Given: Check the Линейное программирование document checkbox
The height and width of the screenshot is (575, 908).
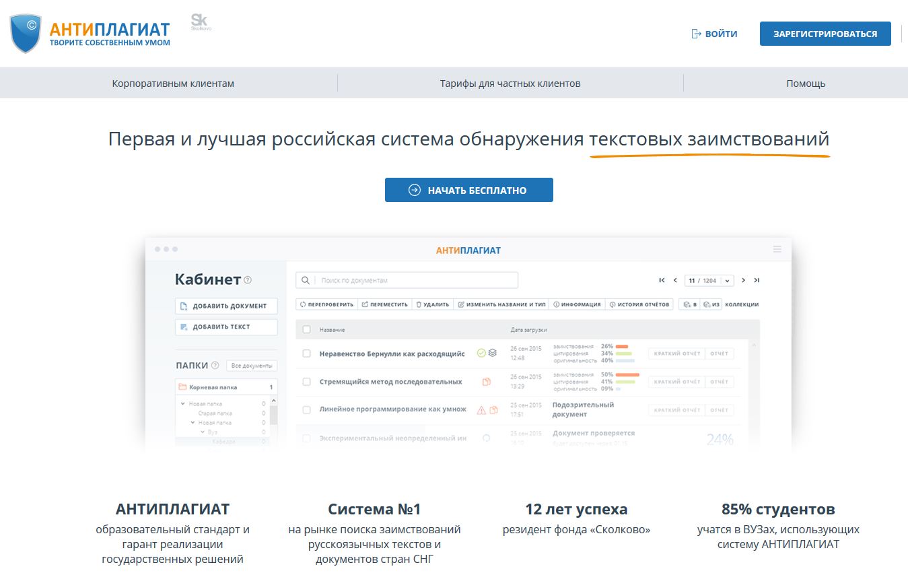Looking at the screenshot, I should pos(307,409).
